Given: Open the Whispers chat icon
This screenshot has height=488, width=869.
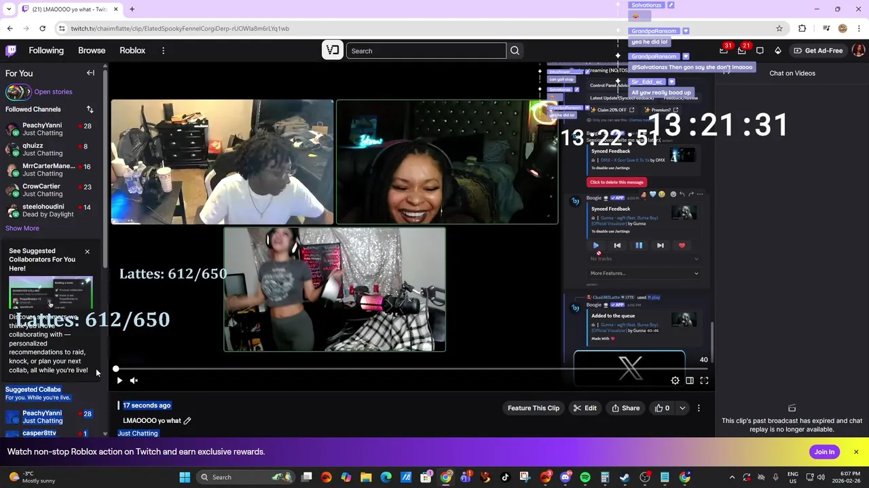Looking at the screenshot, I should coord(760,50).
